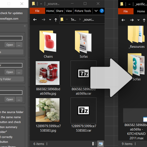This screenshot has height=147, width=147.
Task: Click the source window title bar folder icon
Action: [34, 4]
